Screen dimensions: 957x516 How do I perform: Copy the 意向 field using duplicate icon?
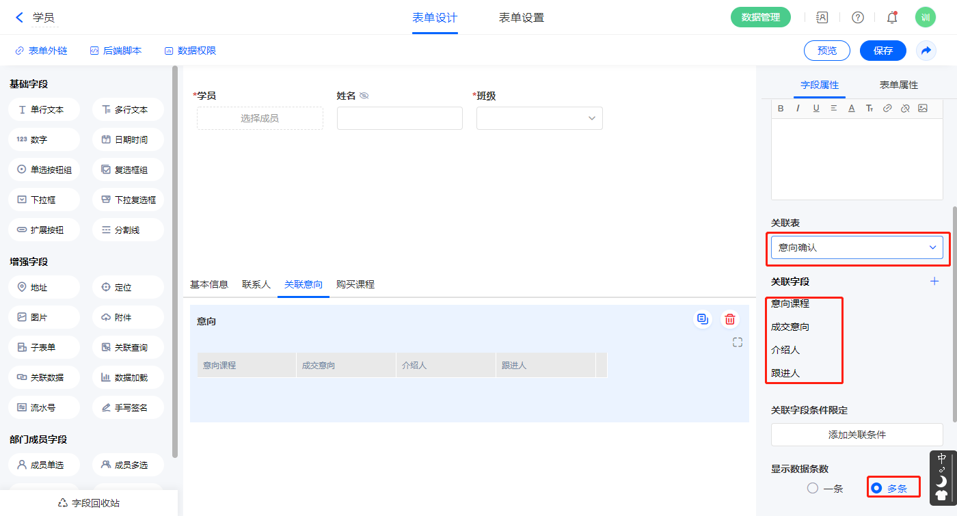pyautogui.click(x=702, y=319)
